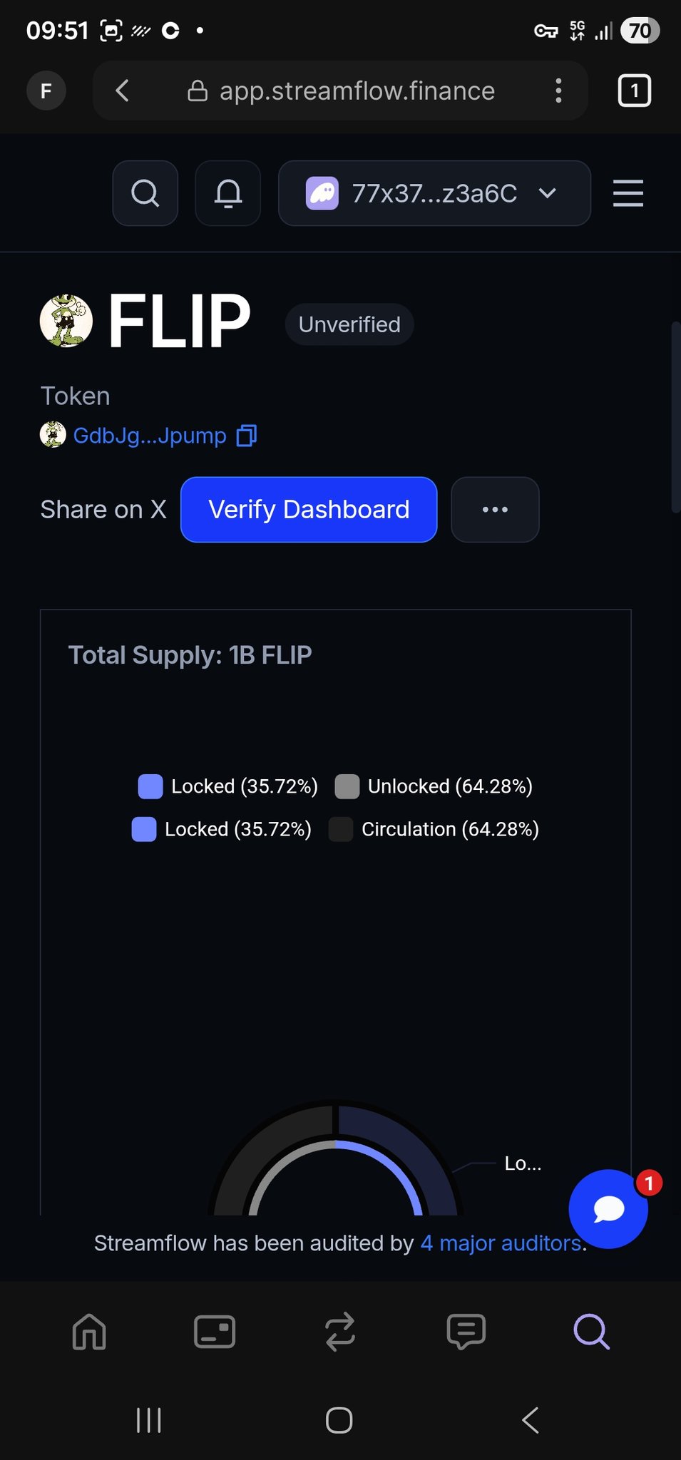The height and width of the screenshot is (1460, 681).
Task: Open the three-dot more options button
Action: 495,510
